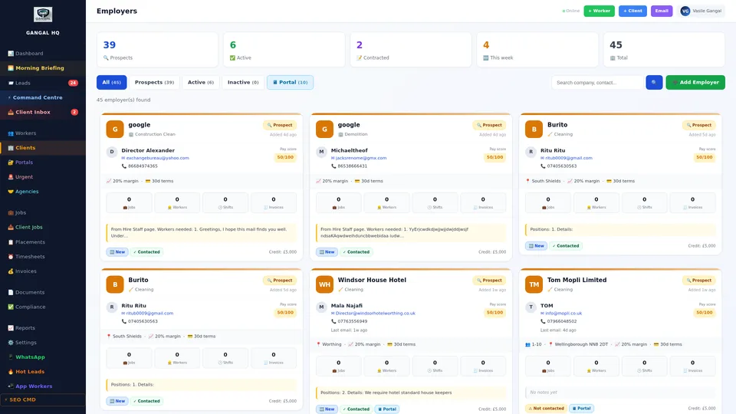This screenshot has height=414, width=736.
Task: Click the Add Employer button
Action: point(695,82)
